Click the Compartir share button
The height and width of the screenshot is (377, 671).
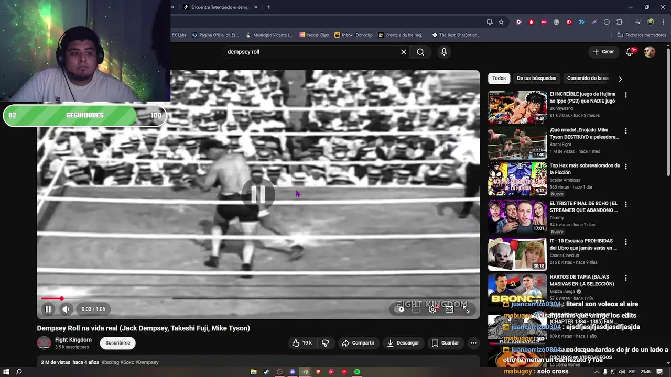coord(358,343)
